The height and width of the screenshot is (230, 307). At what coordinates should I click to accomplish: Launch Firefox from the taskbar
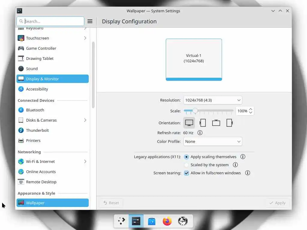[167, 221]
